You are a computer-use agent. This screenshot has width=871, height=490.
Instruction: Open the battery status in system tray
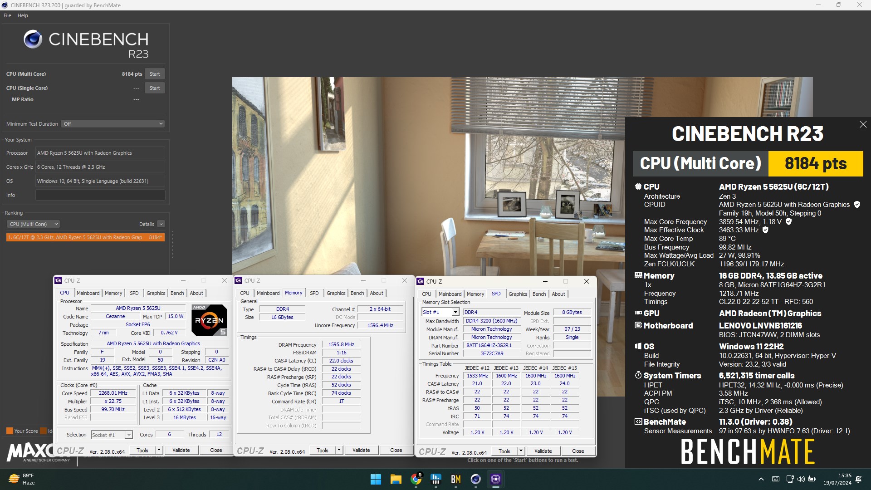point(812,479)
